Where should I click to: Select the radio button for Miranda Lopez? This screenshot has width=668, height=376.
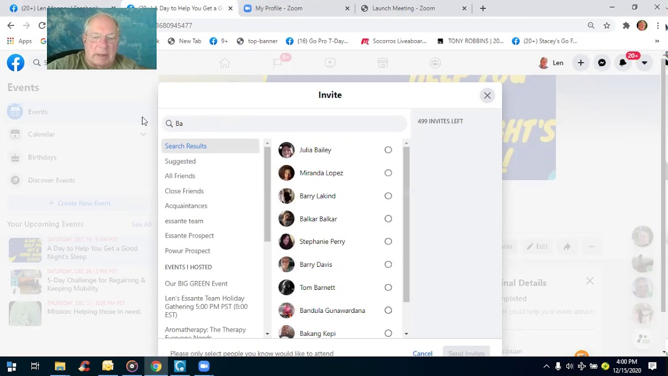point(388,173)
